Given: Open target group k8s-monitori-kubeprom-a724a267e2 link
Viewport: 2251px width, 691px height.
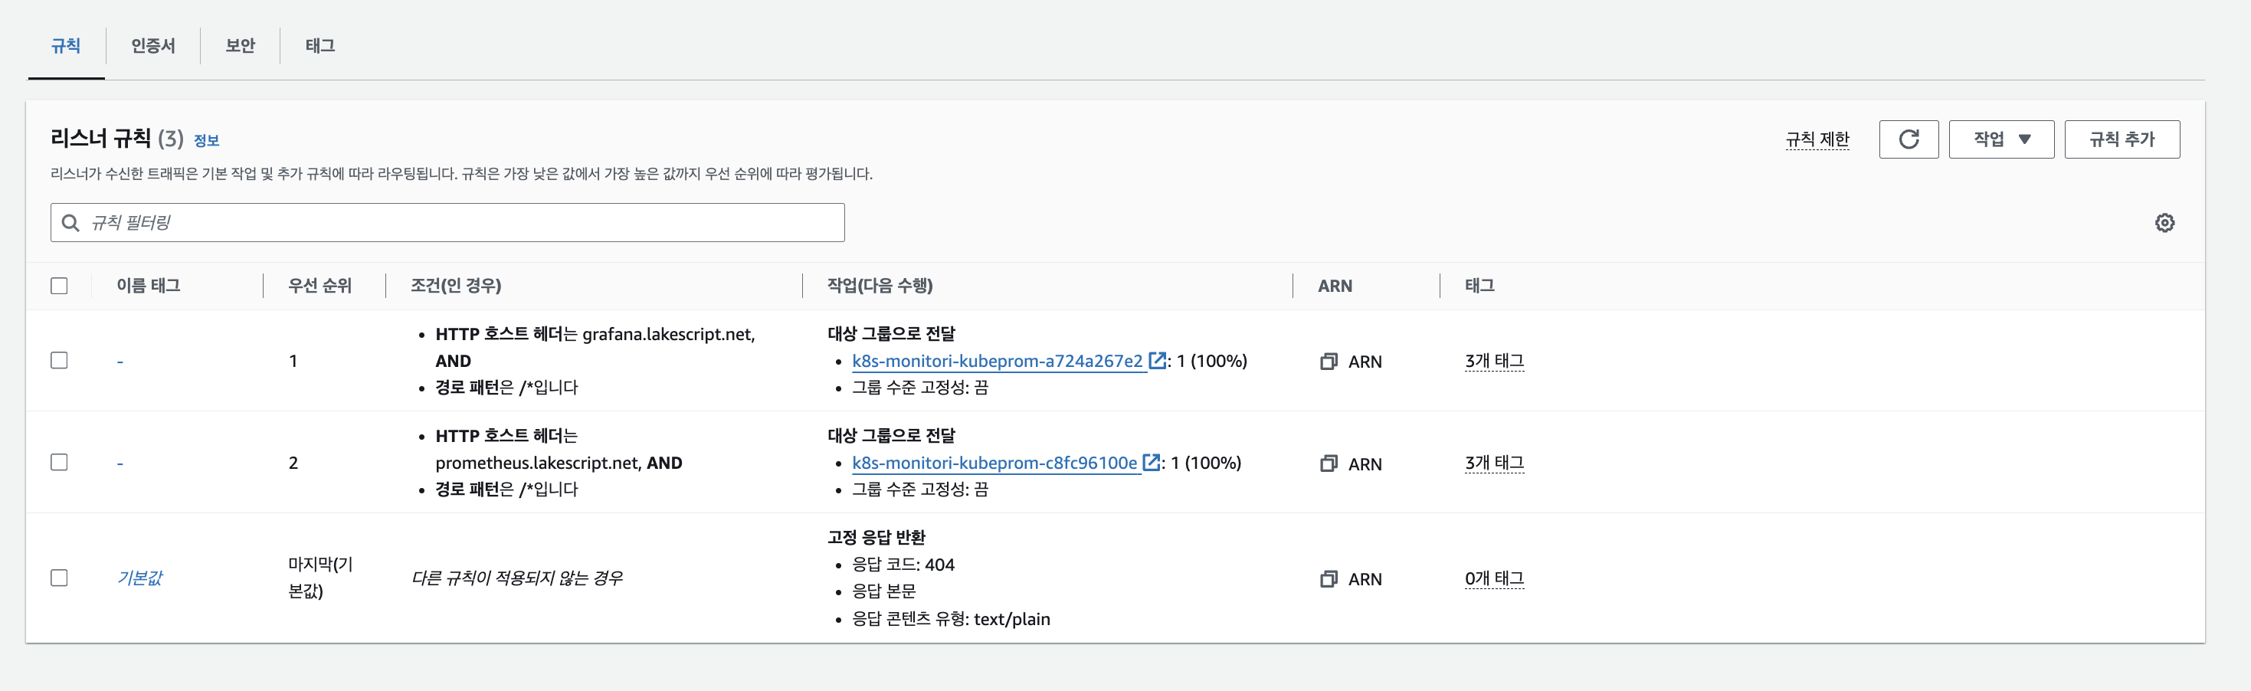Looking at the screenshot, I should tap(997, 361).
